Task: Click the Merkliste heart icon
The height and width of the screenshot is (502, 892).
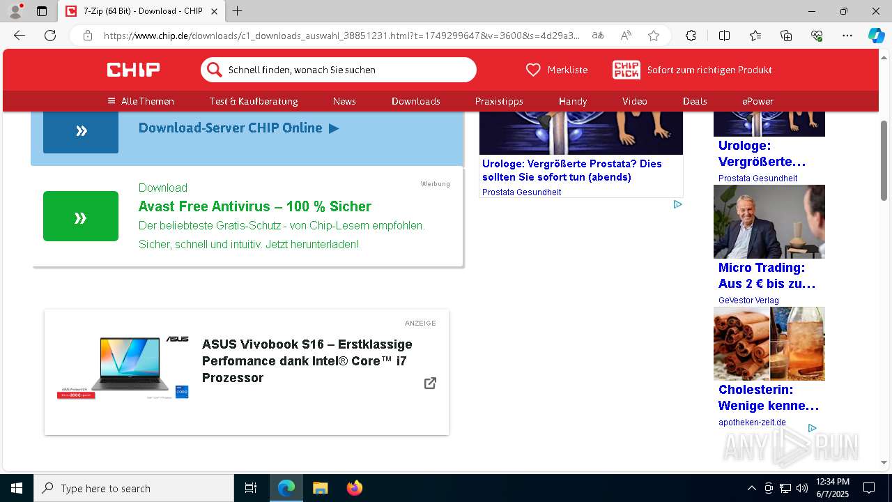Action: pos(533,70)
